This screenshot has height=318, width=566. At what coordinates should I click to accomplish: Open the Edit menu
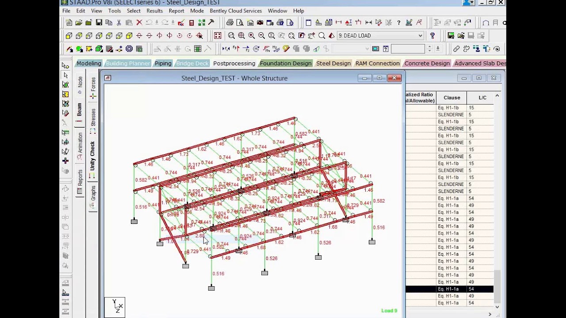pyautogui.click(x=80, y=11)
